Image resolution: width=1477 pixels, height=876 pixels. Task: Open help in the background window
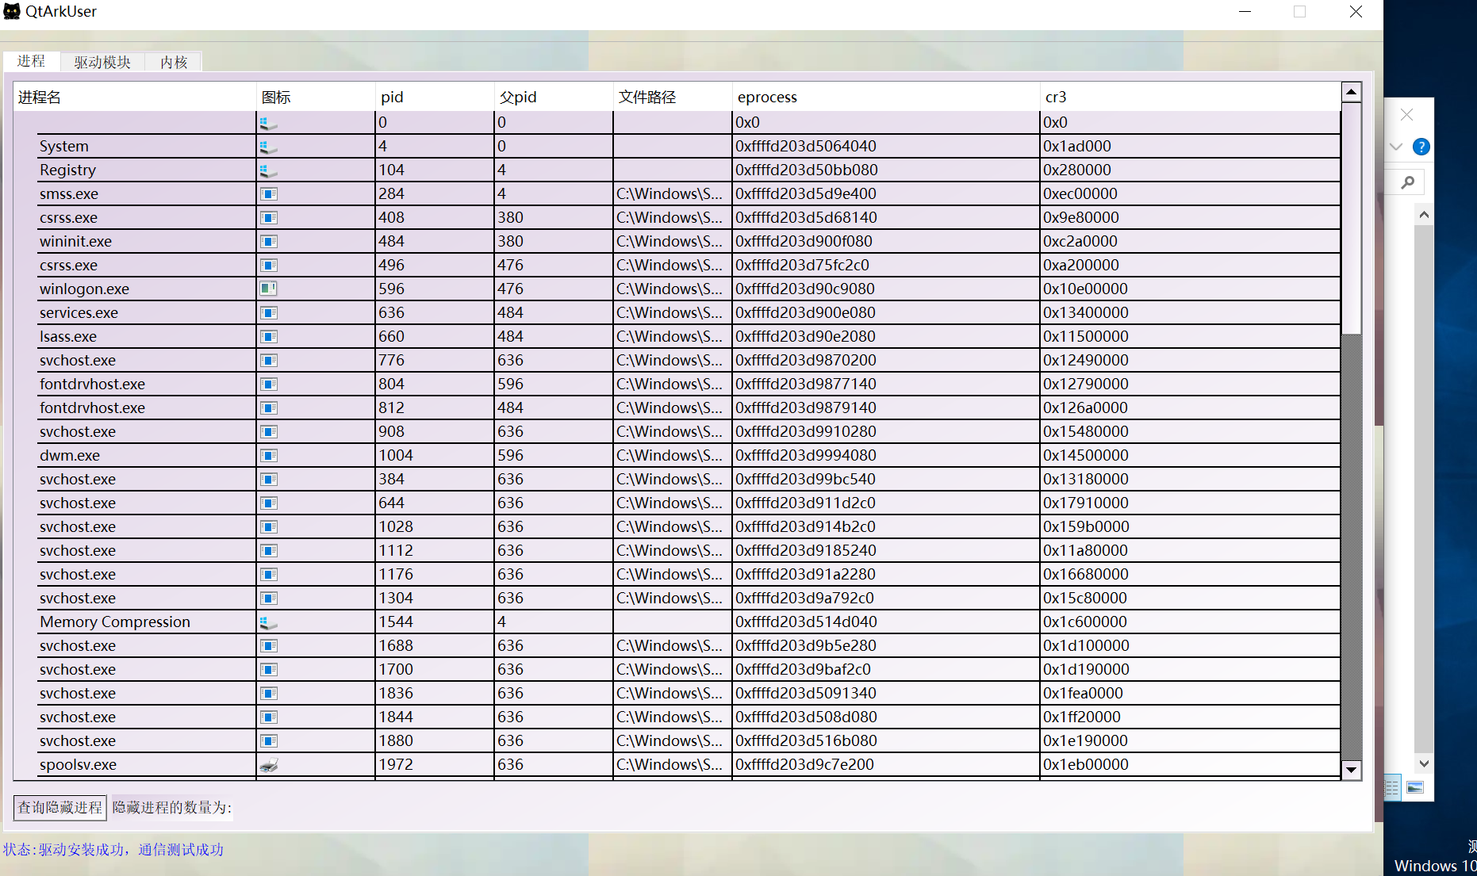[x=1421, y=147]
